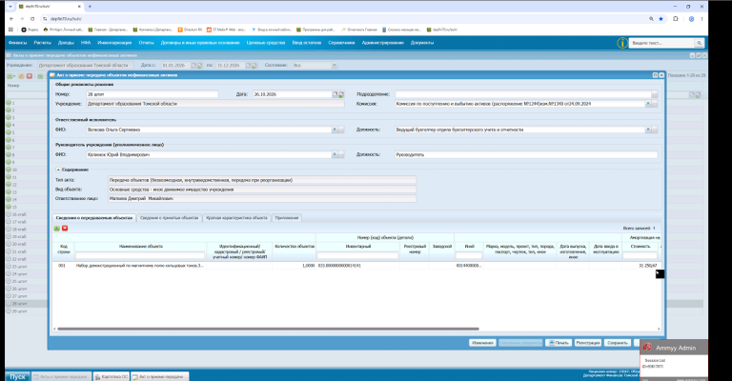Open dropdown arrow beside green add icon
This screenshot has height=381, width=732.
[x=14, y=76]
